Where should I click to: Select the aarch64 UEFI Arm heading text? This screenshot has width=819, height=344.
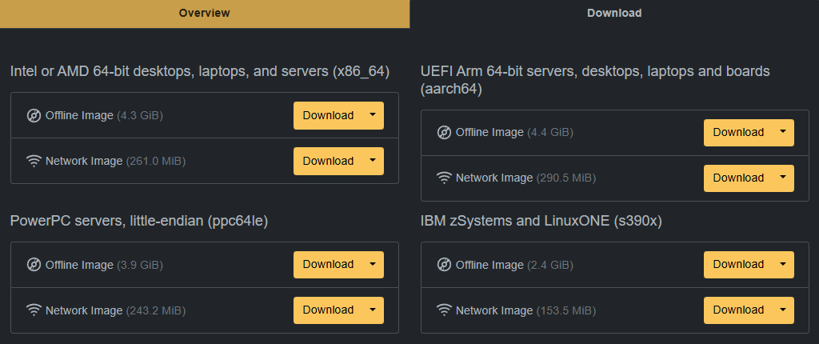point(595,80)
